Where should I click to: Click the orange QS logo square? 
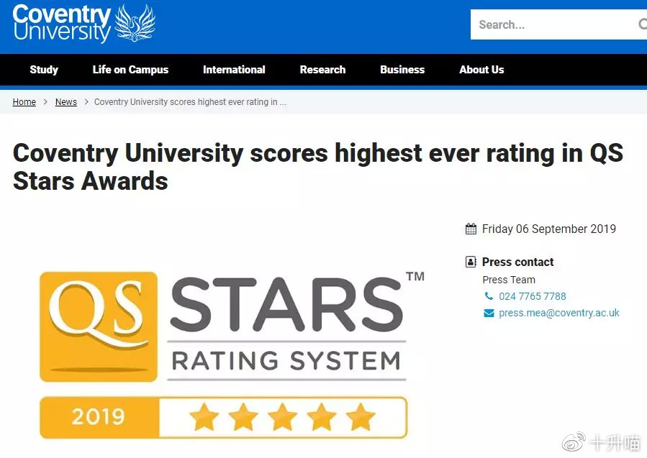click(98, 326)
